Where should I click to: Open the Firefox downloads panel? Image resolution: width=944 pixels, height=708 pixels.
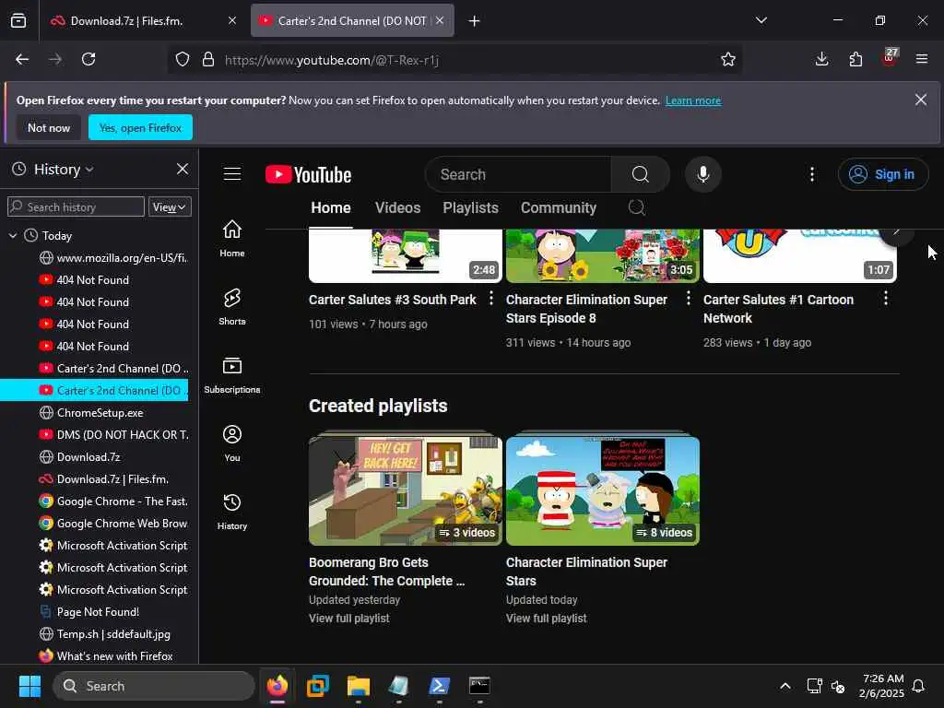(821, 59)
